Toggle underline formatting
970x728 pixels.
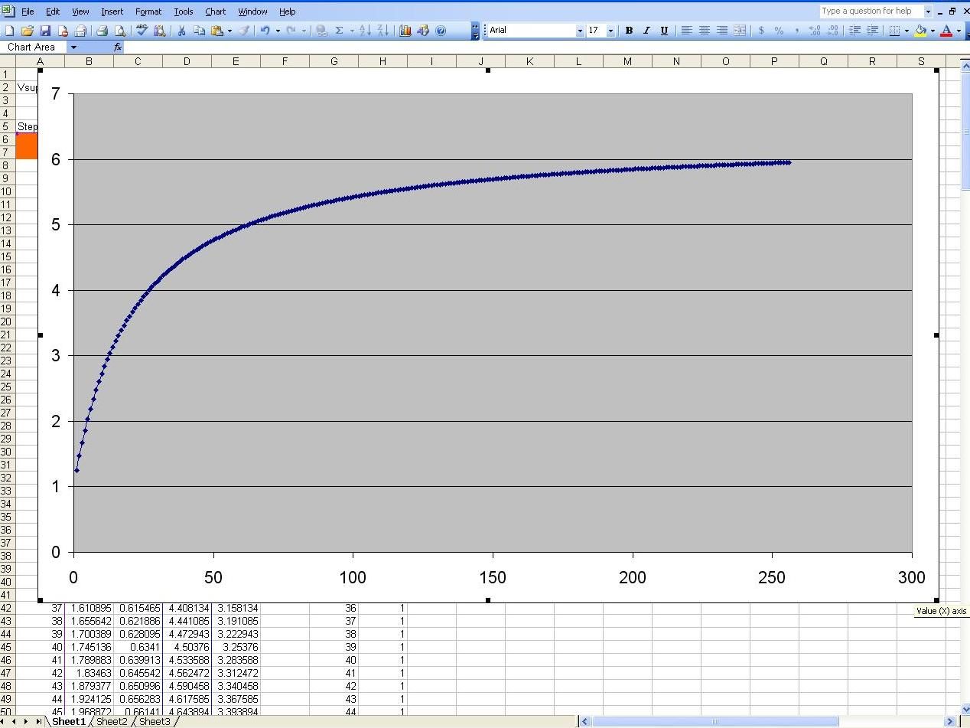(x=663, y=31)
